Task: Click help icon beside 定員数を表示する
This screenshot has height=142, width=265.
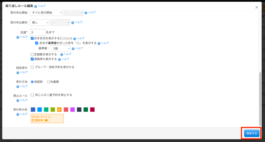Action: 62,54
